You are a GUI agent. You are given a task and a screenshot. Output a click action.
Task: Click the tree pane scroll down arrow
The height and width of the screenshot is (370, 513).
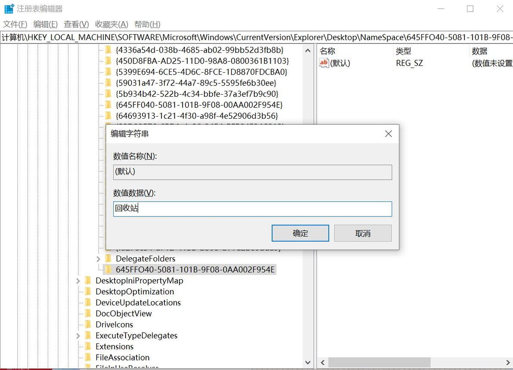tap(308, 363)
